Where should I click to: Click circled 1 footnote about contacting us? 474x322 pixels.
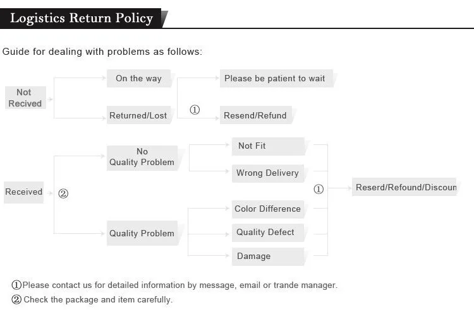pos(174,285)
